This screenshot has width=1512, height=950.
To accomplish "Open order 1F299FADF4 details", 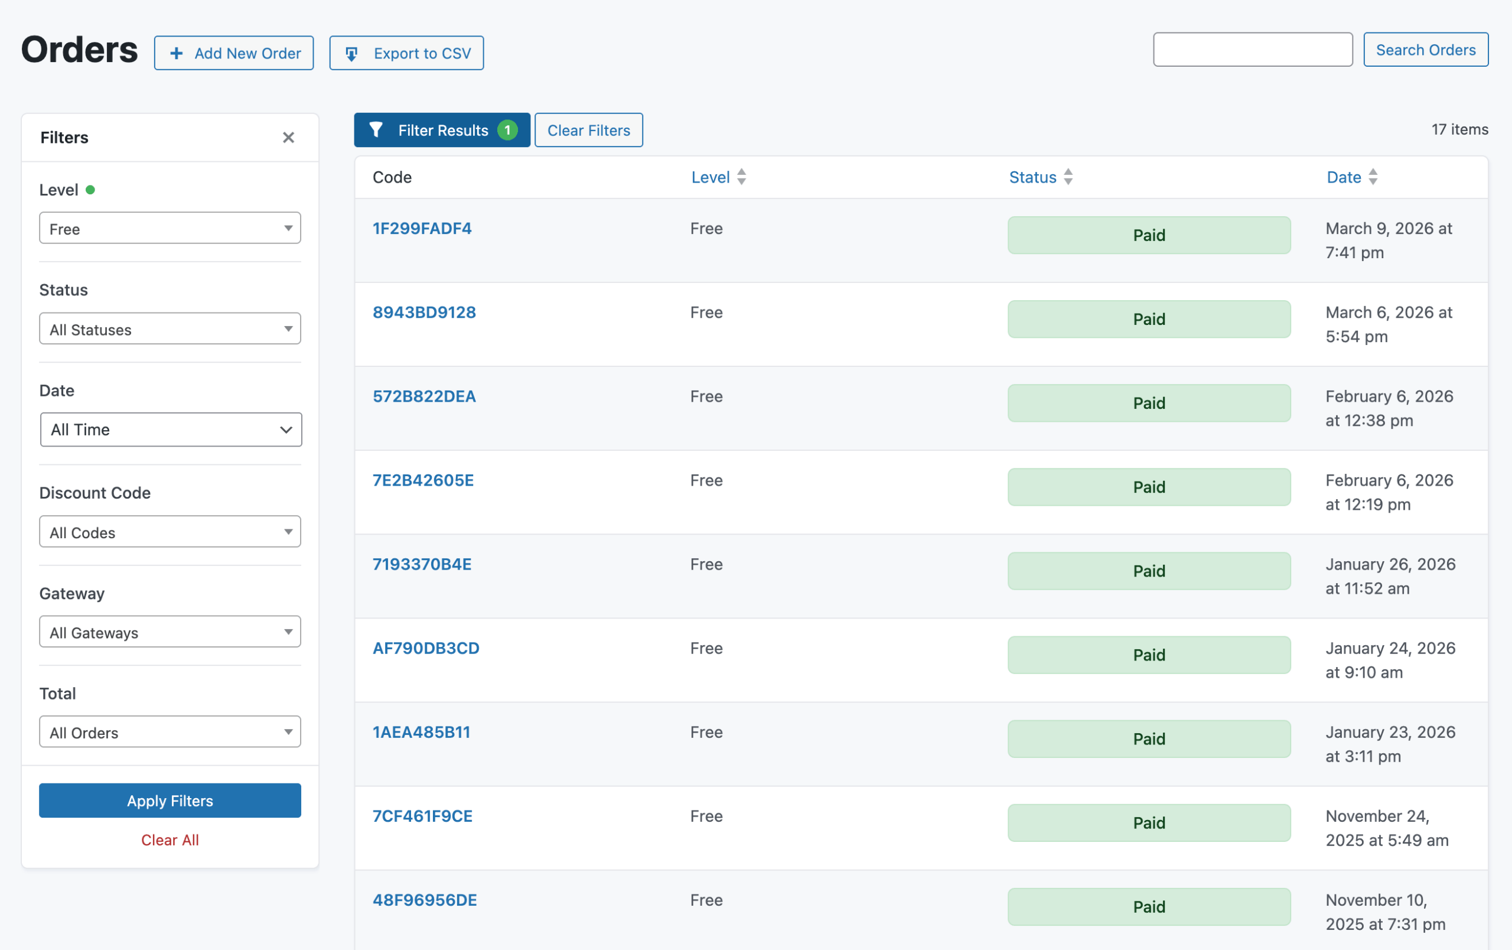I will tap(422, 228).
